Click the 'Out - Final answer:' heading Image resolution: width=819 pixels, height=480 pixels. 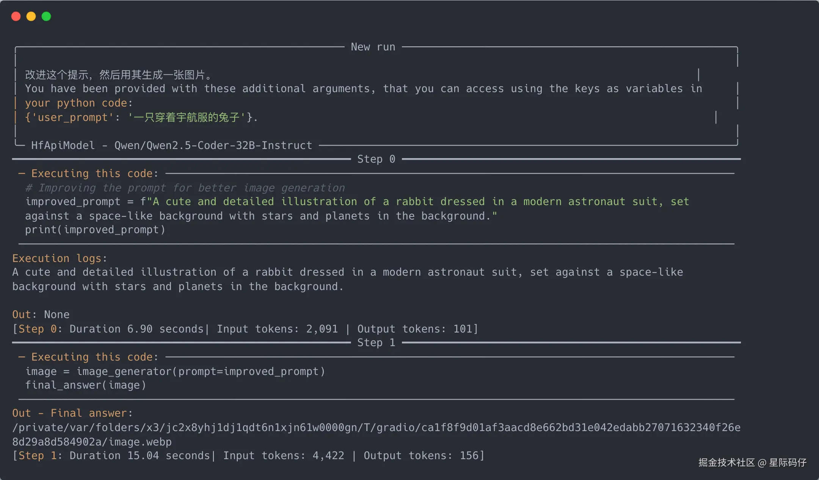point(72,413)
